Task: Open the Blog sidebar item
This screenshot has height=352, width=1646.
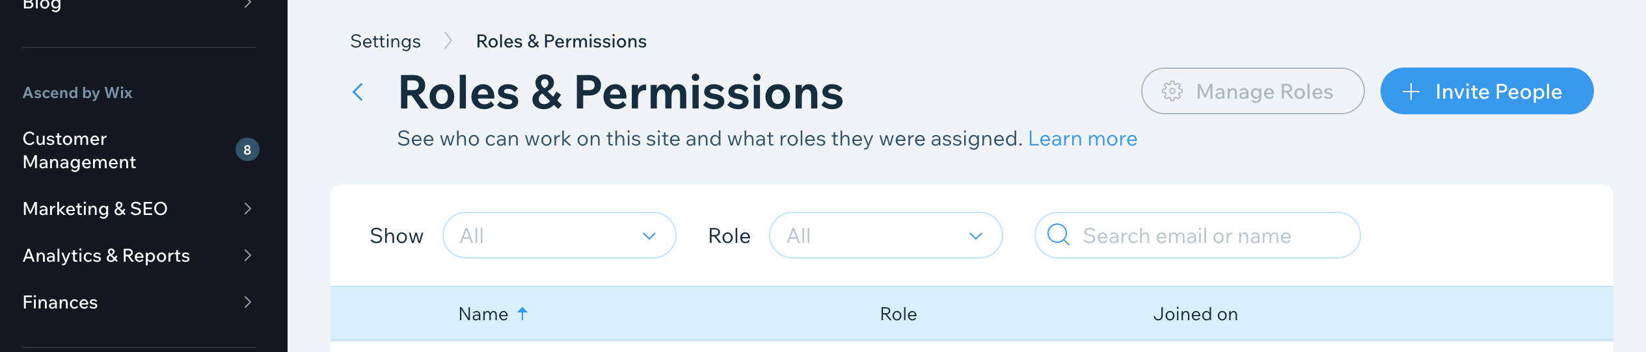Action: pyautogui.click(x=42, y=5)
